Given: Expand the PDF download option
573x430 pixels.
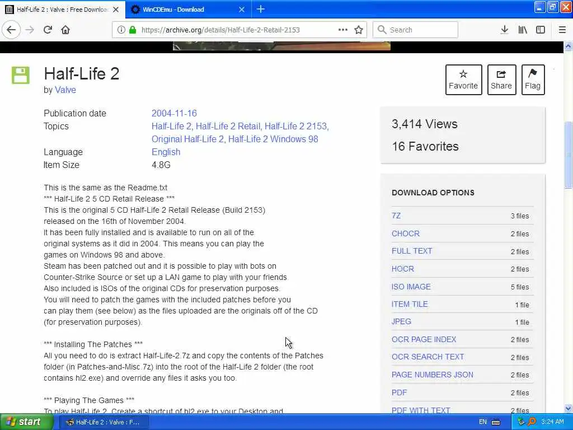Looking at the screenshot, I should [x=399, y=392].
